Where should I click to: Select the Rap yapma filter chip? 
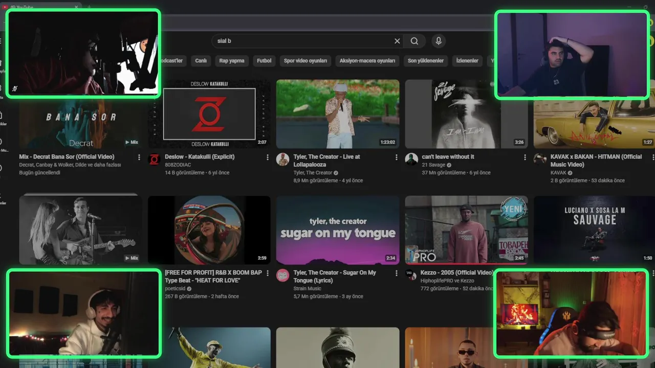tap(232, 61)
